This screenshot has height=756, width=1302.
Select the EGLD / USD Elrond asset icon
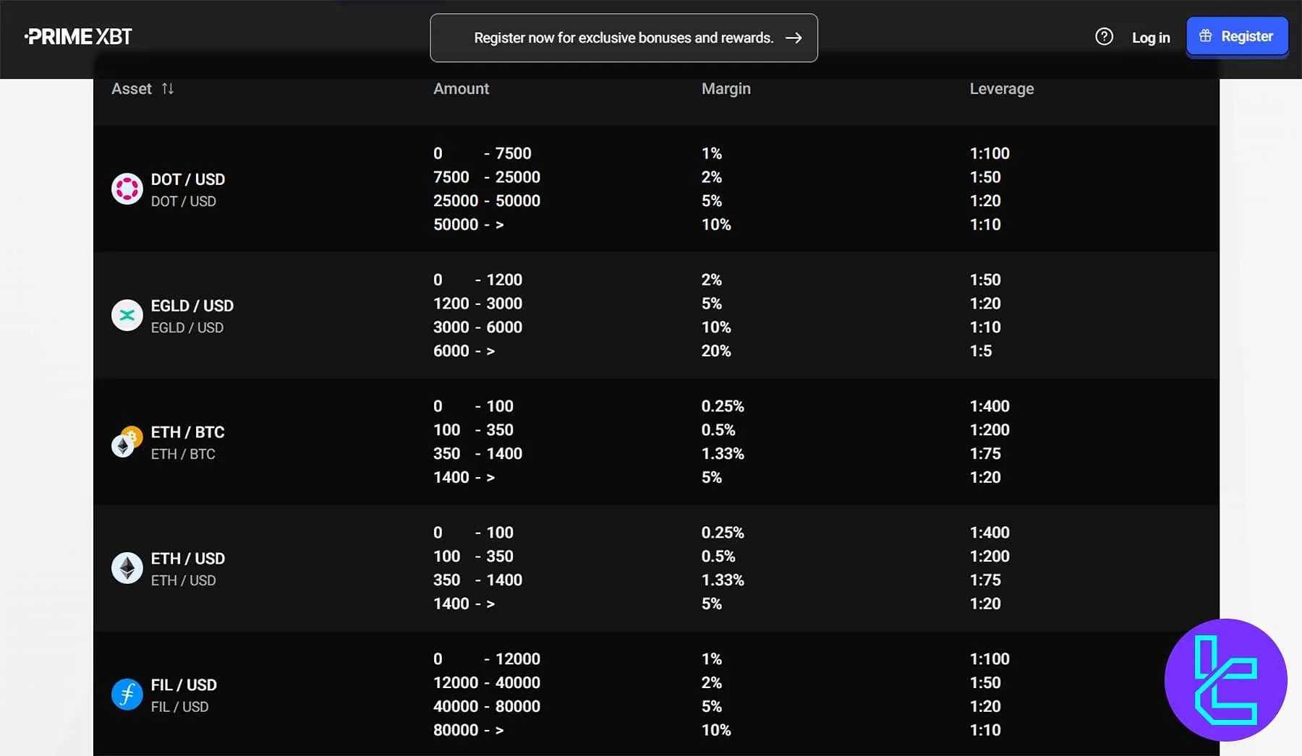(x=127, y=315)
